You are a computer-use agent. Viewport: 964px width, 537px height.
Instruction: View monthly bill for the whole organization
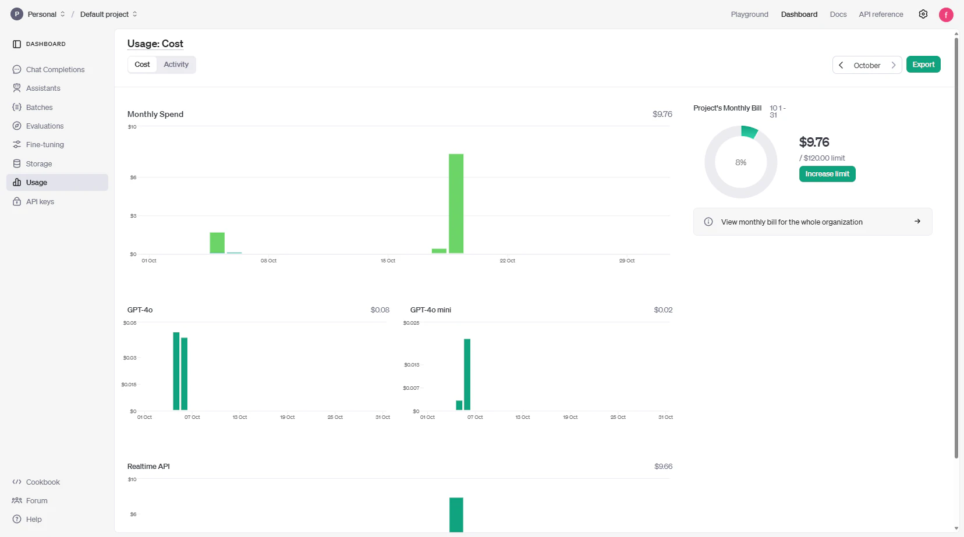(x=813, y=222)
